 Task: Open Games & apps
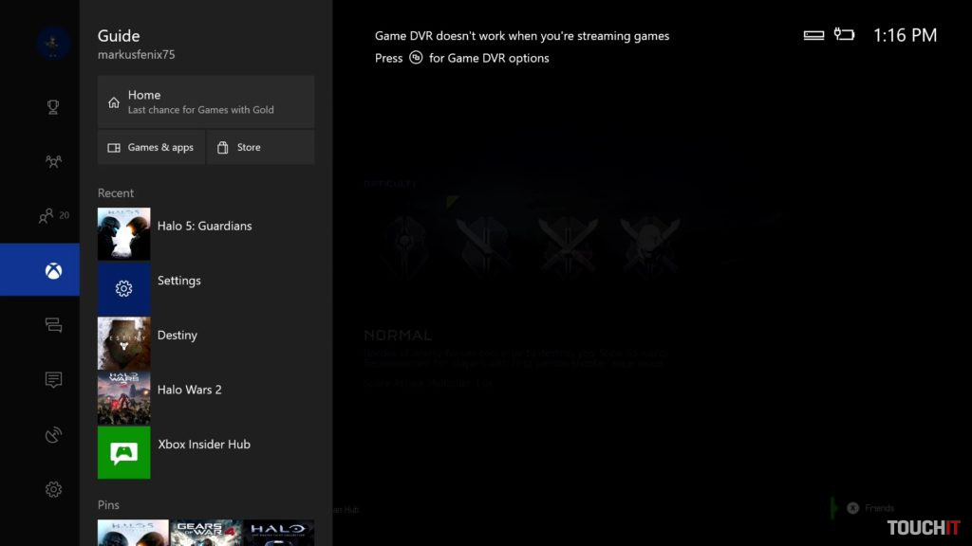tap(151, 147)
